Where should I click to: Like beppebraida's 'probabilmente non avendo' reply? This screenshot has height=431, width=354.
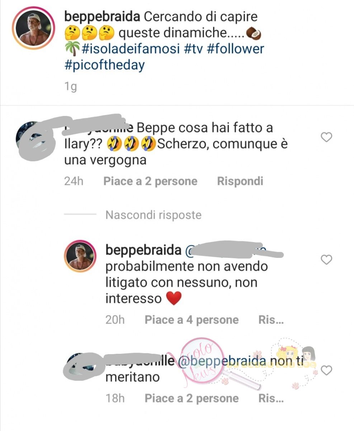click(x=326, y=259)
